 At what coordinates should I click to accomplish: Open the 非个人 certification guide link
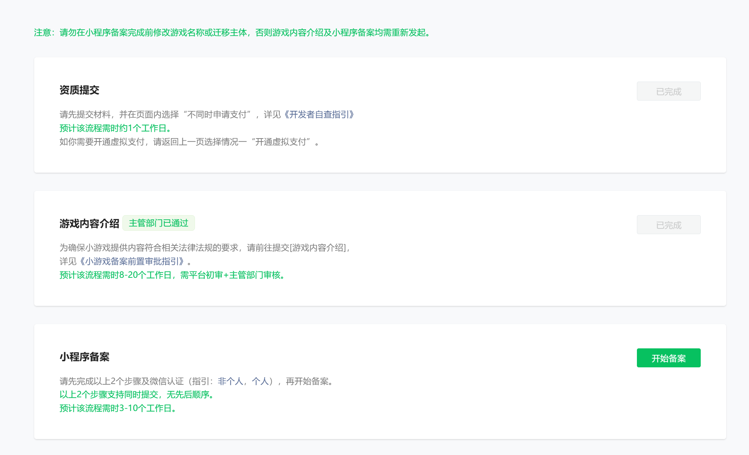(x=230, y=381)
